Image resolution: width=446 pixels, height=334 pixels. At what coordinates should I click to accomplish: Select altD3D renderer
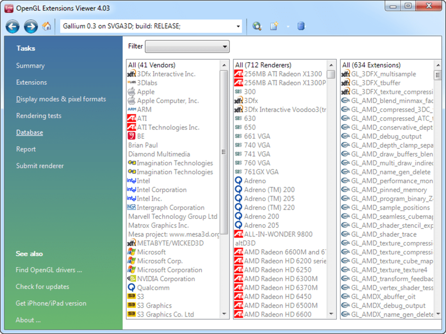click(x=245, y=243)
